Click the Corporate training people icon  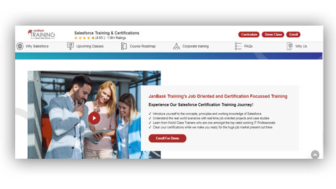(x=176, y=46)
